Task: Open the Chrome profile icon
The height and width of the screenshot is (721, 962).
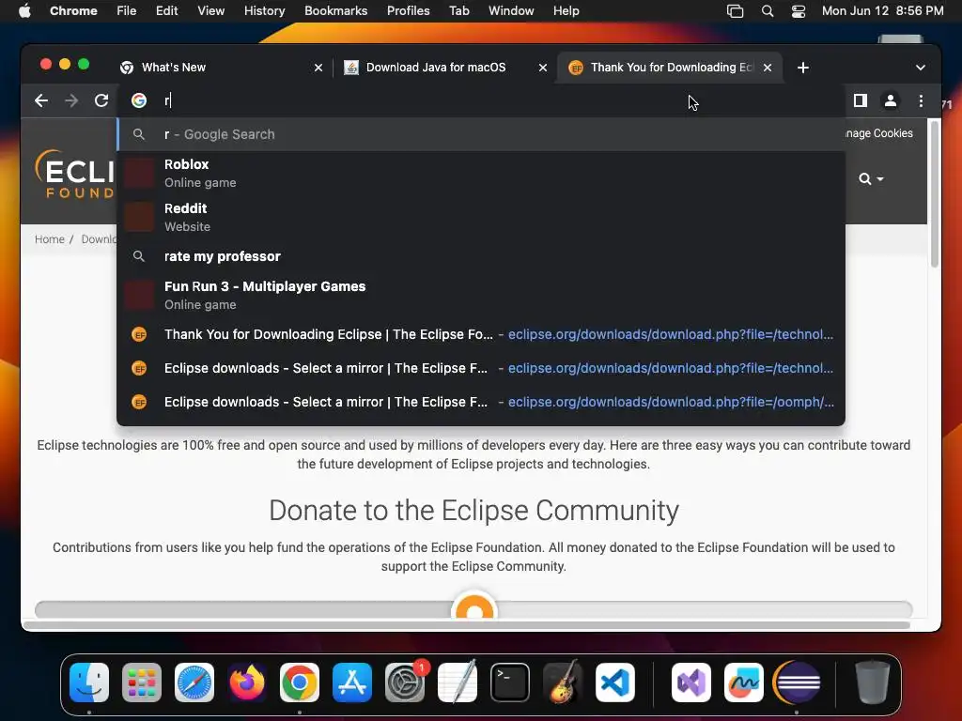Action: [891, 100]
